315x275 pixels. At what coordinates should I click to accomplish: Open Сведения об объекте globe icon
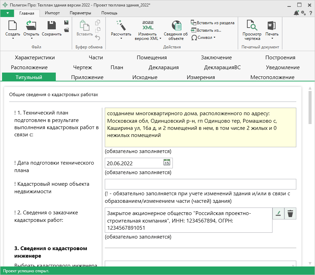pos(176,26)
